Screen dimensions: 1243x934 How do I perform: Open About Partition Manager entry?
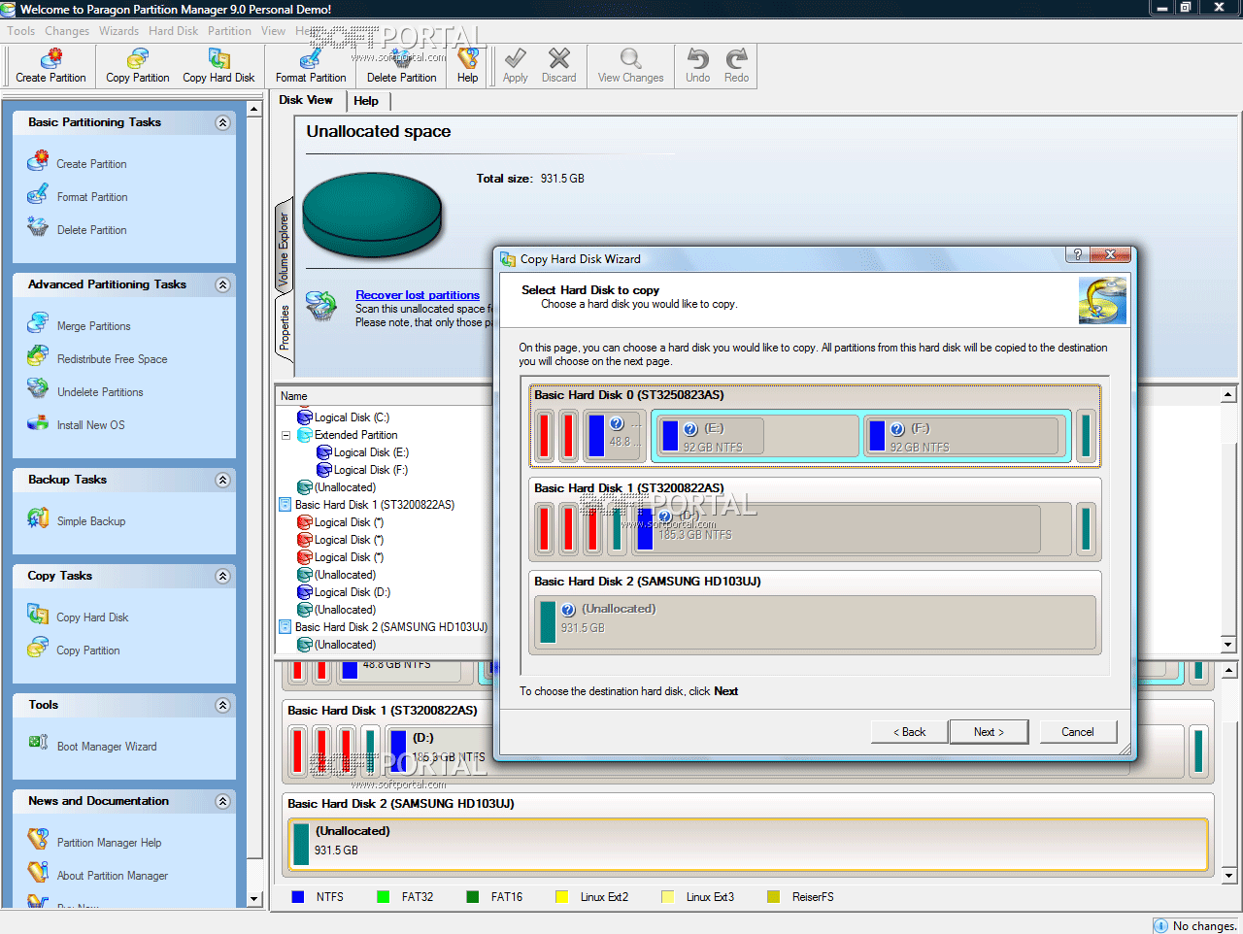[x=112, y=876]
